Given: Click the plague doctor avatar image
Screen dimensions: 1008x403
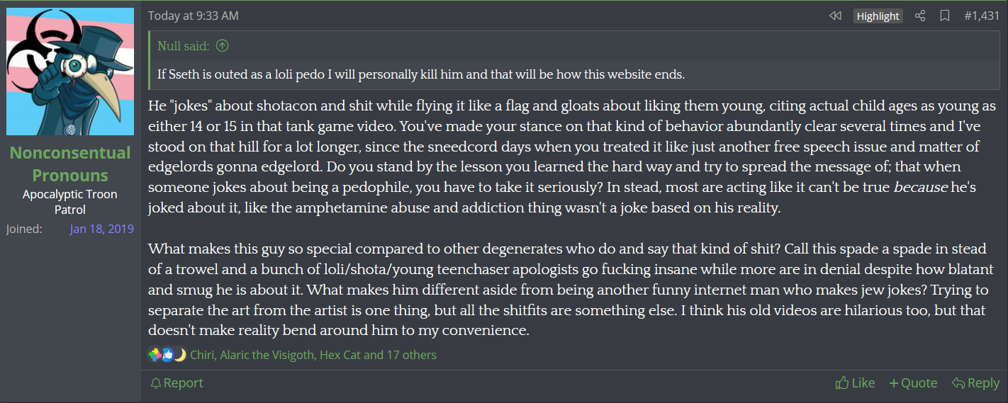Looking at the screenshot, I should 69,72.
